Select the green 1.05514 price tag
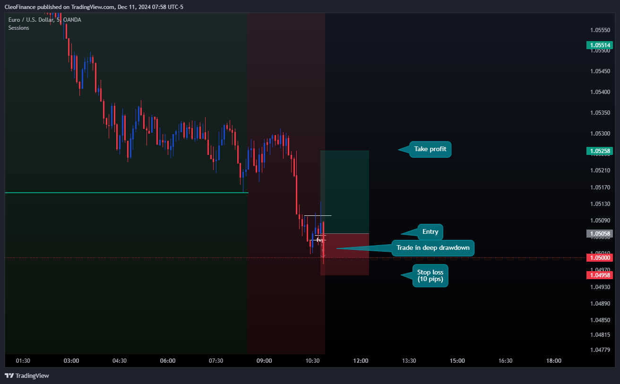 click(599, 45)
